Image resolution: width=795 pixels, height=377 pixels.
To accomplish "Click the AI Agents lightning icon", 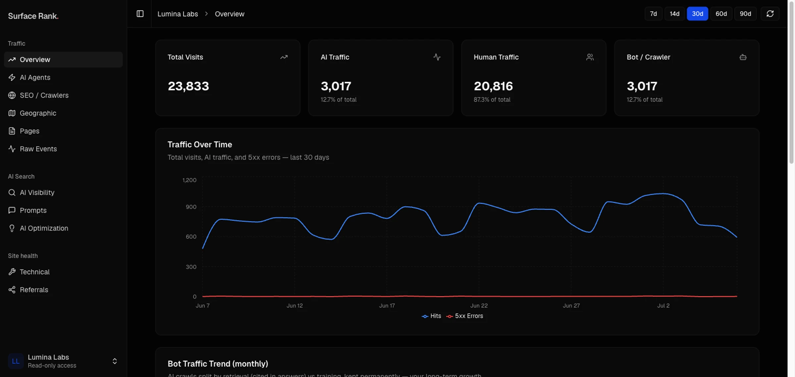I will coord(12,77).
